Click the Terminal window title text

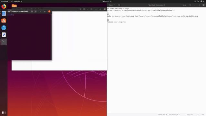18,12
